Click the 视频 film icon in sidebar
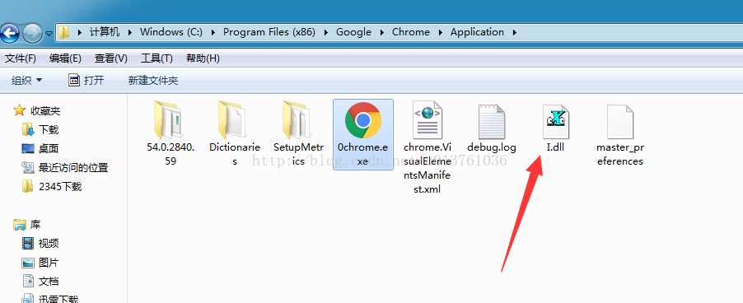 [x=28, y=244]
